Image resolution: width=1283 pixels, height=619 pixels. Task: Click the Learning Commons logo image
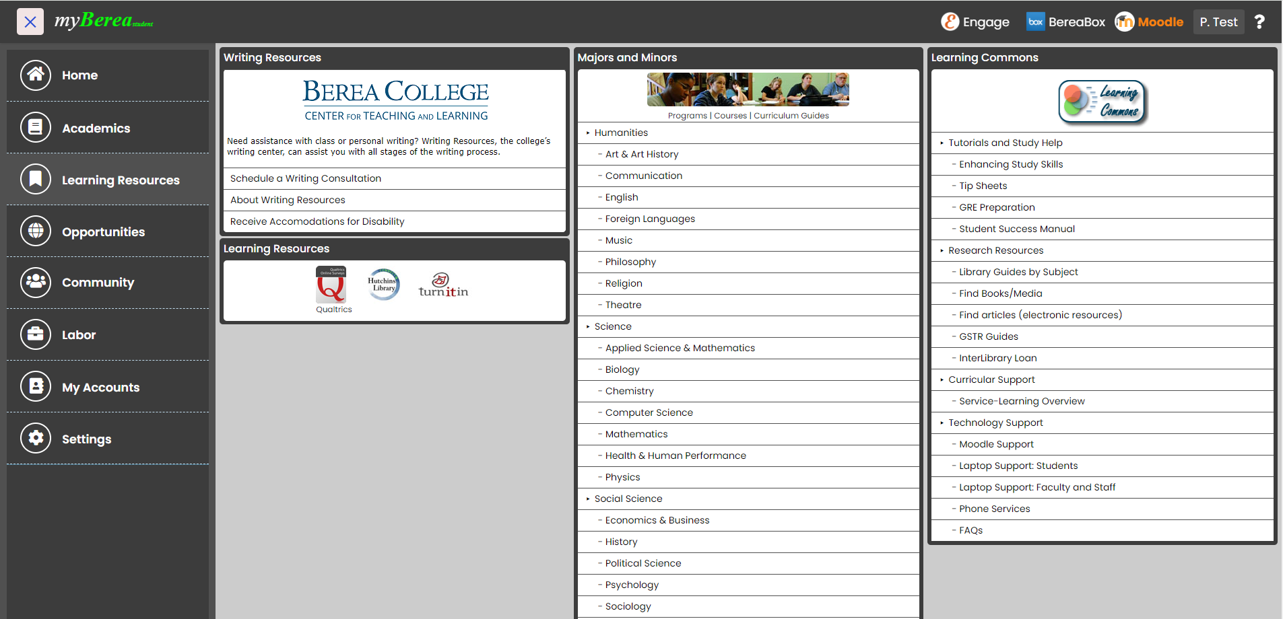[x=1102, y=102]
